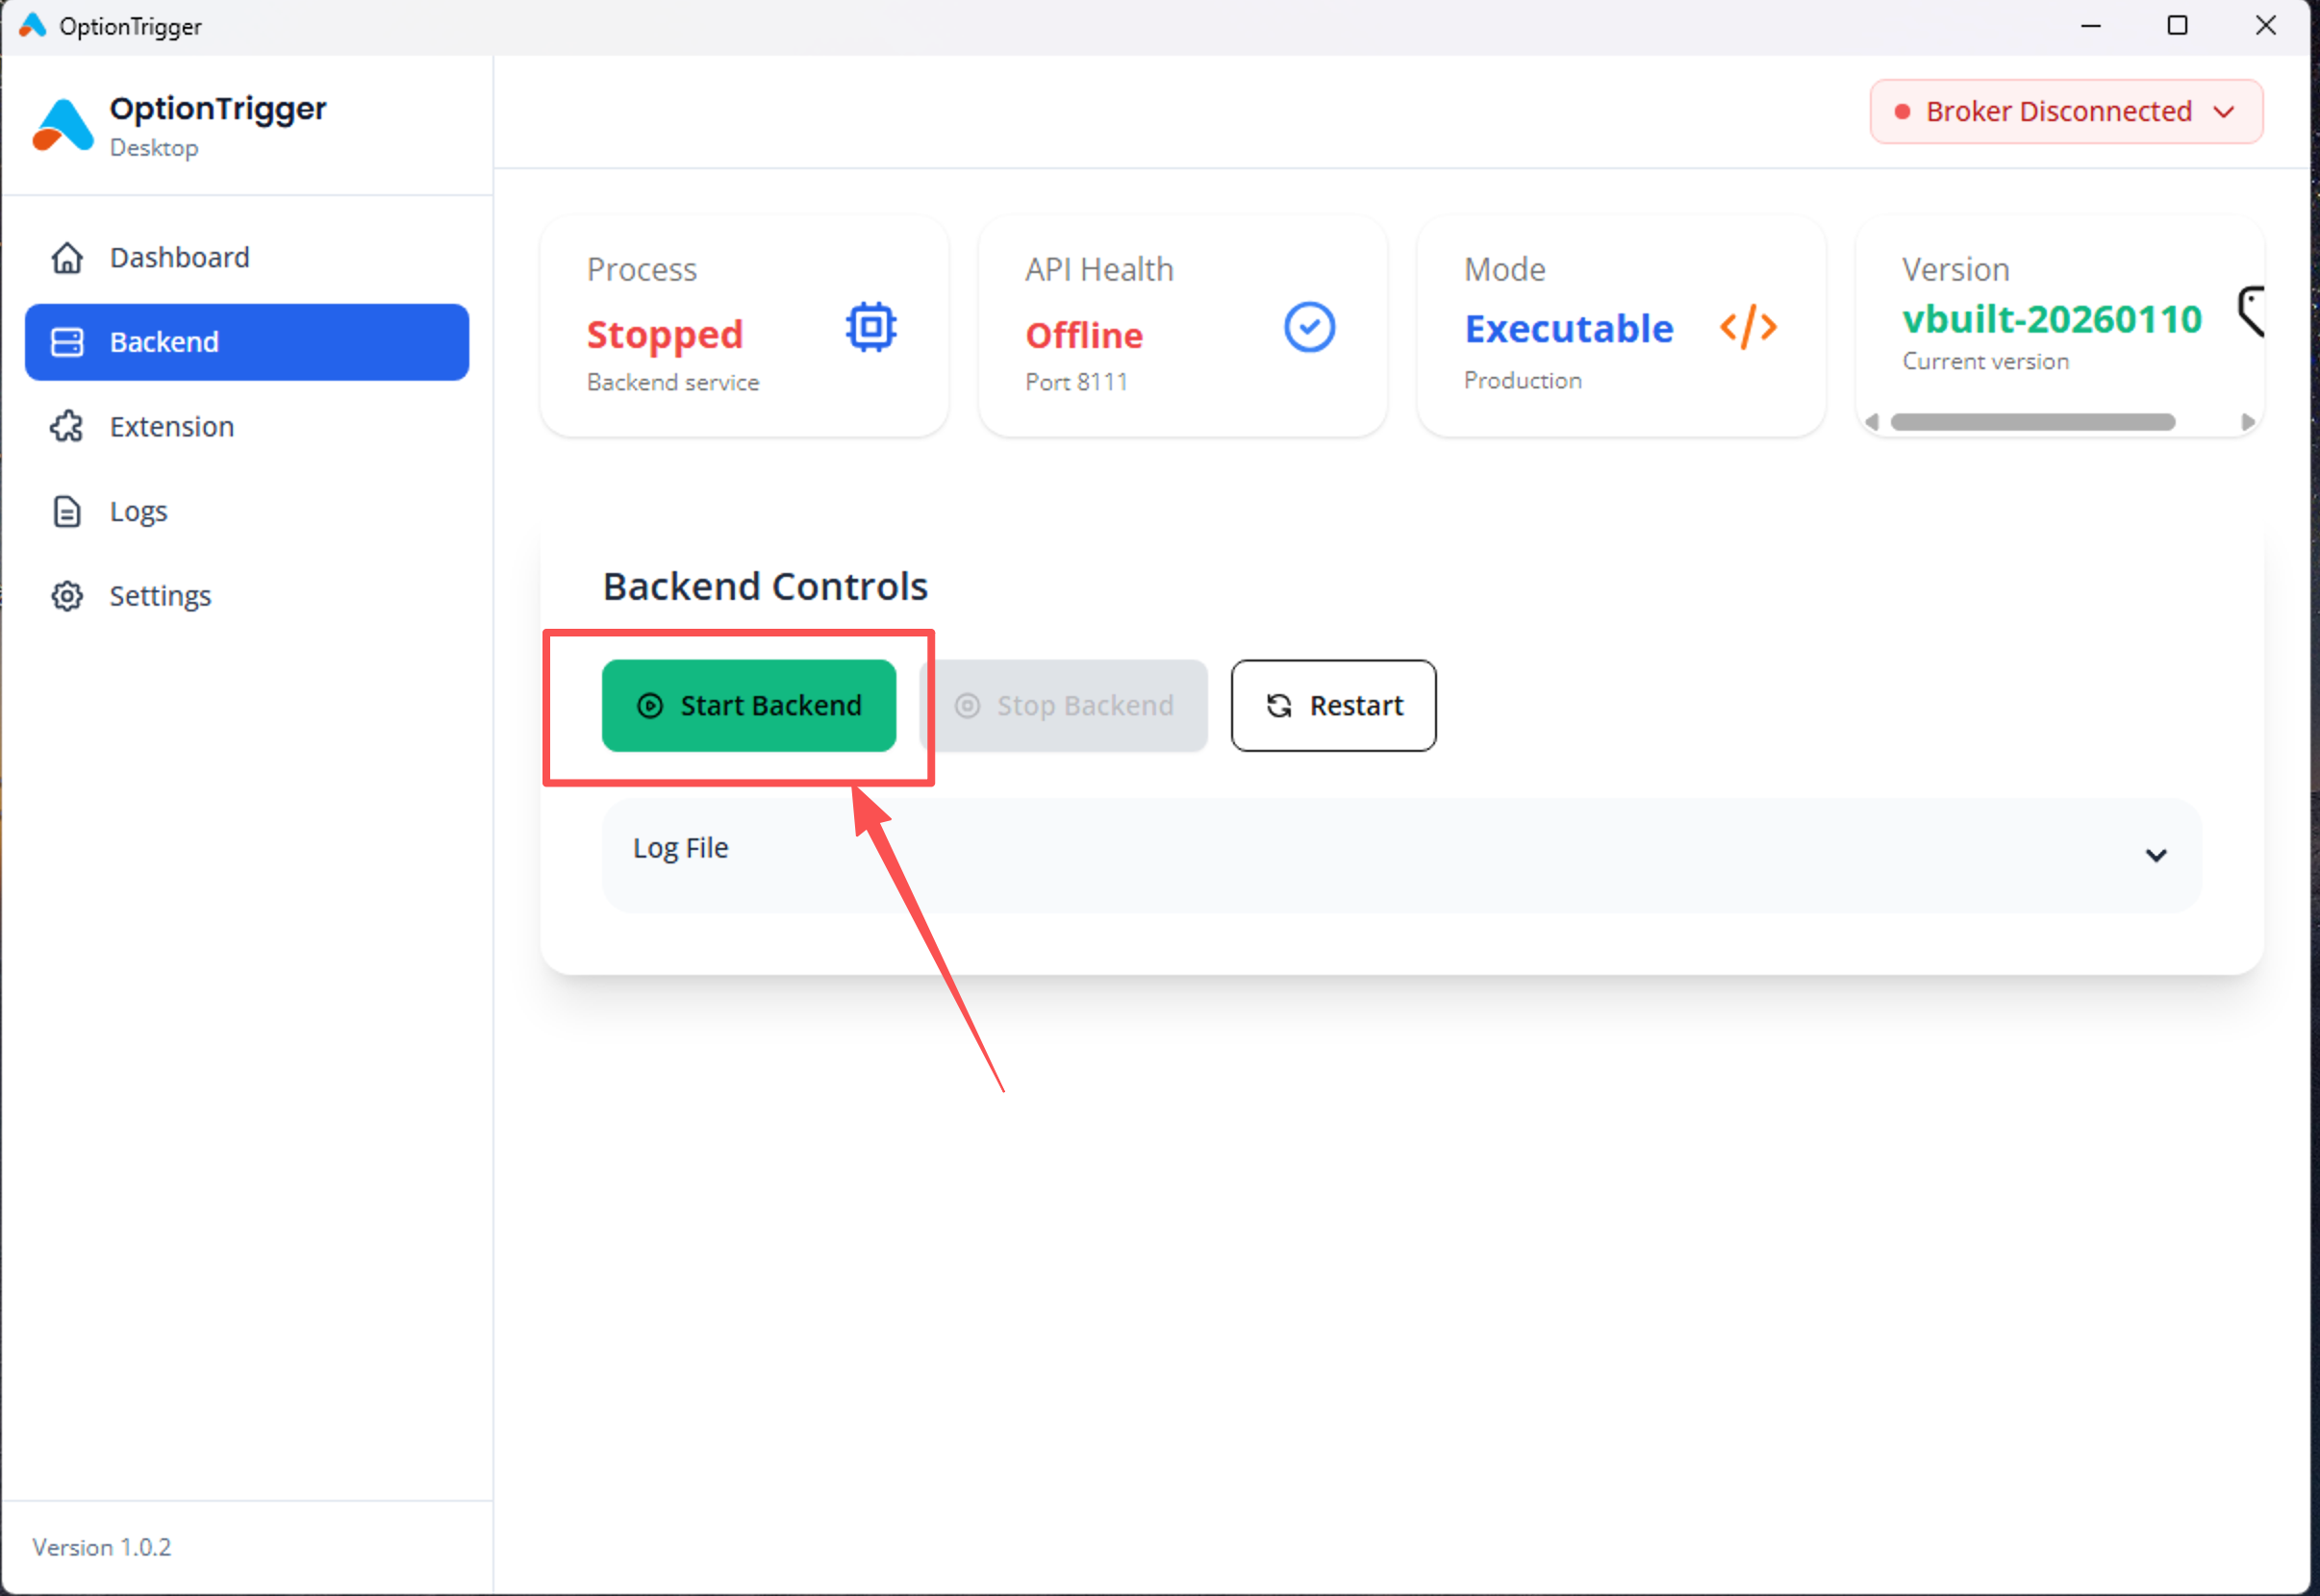Click the play icon on Start Backend
This screenshot has width=2320, height=1596.
[x=650, y=706]
